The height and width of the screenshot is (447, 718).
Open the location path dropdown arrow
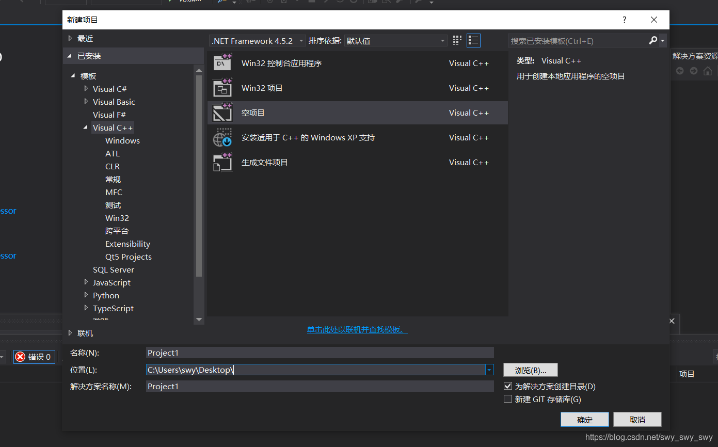(x=489, y=370)
